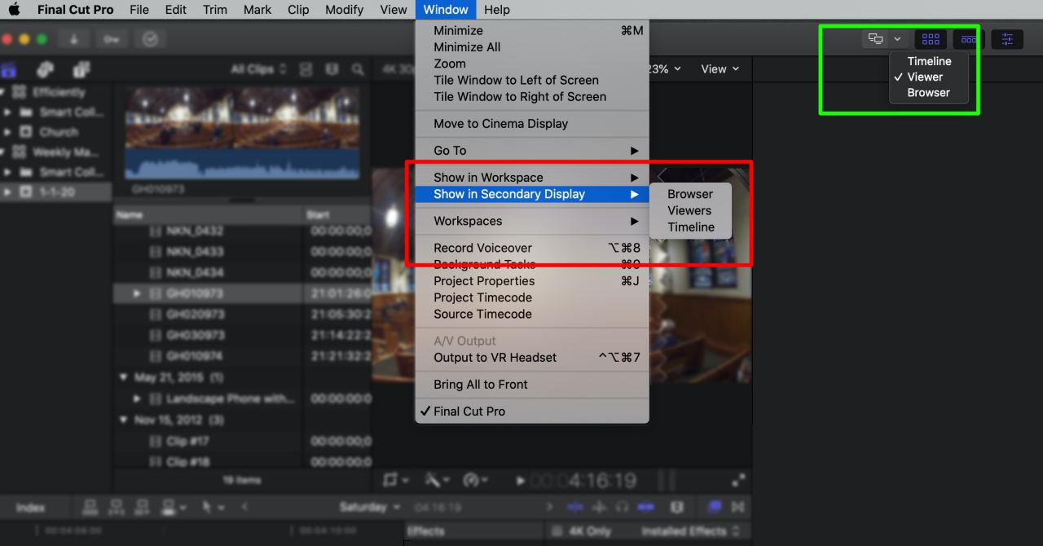Toggle the solo headphones icon

(623, 507)
